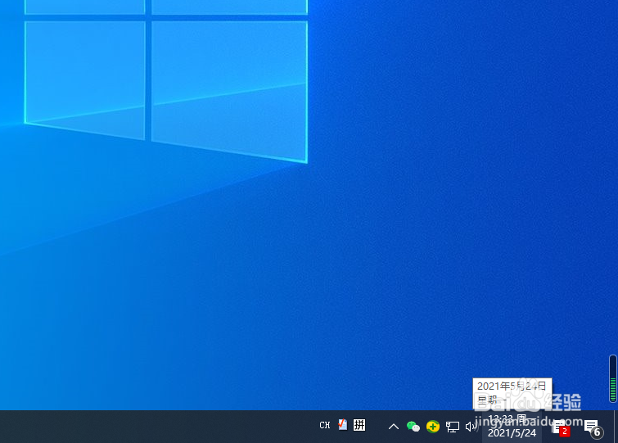Click the CH input language indicator
Viewport: 618px width, 443px height.
coord(325,425)
